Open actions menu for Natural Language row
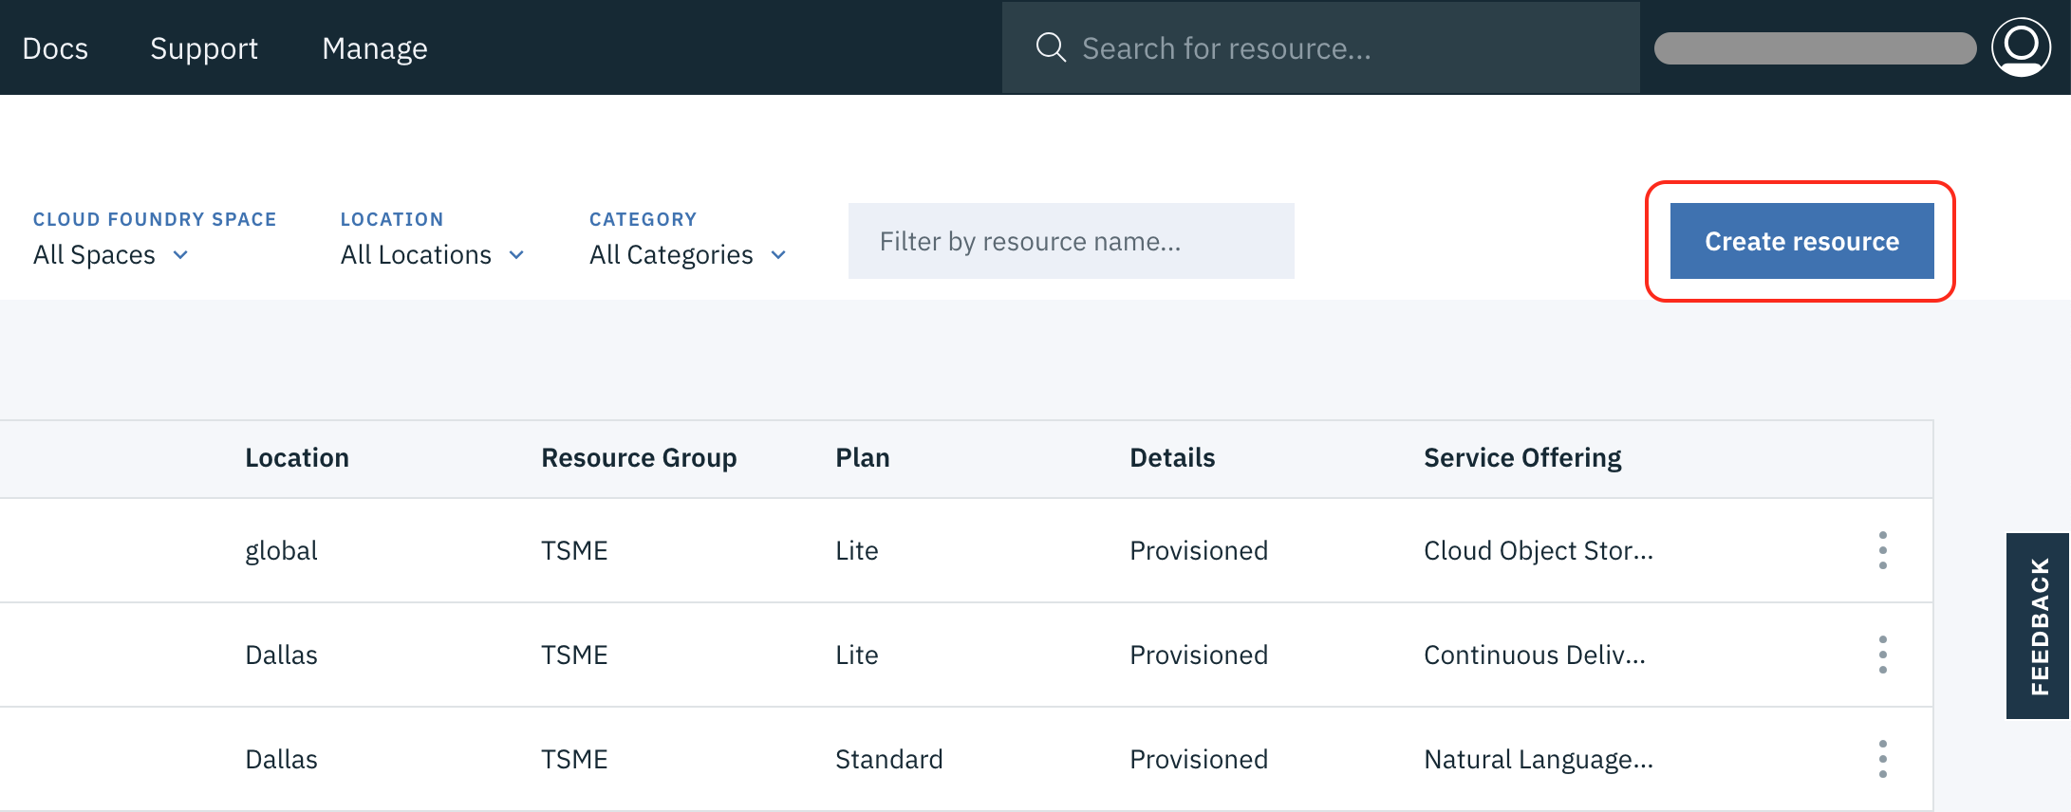 tap(1882, 759)
